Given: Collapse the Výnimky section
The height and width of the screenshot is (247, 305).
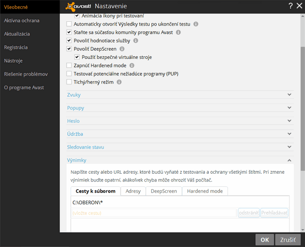Looking at the screenshot, I should point(289,160).
